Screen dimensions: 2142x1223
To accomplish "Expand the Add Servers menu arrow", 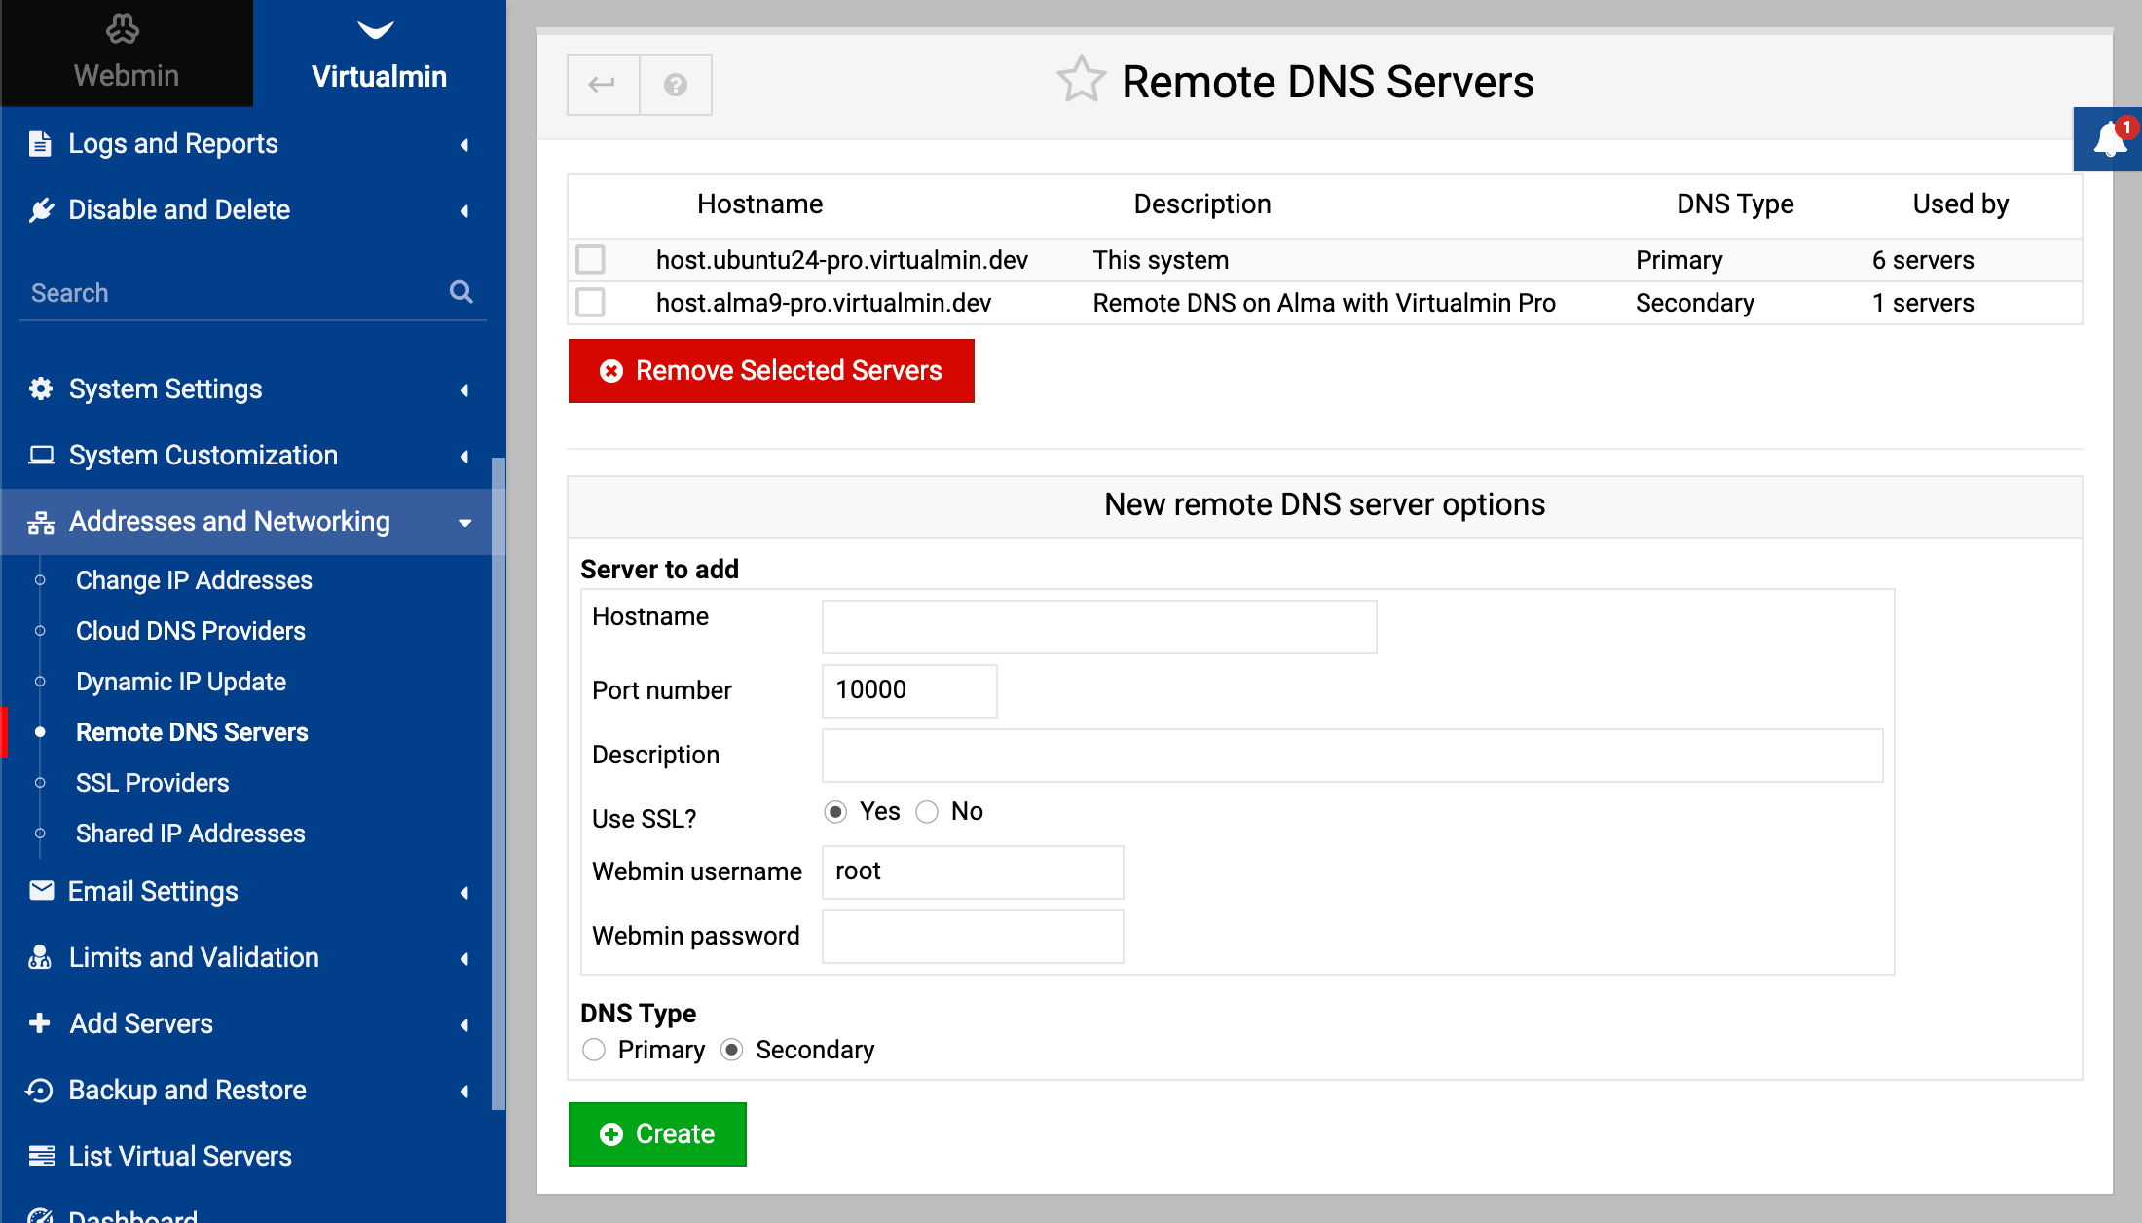I will pos(464,1025).
